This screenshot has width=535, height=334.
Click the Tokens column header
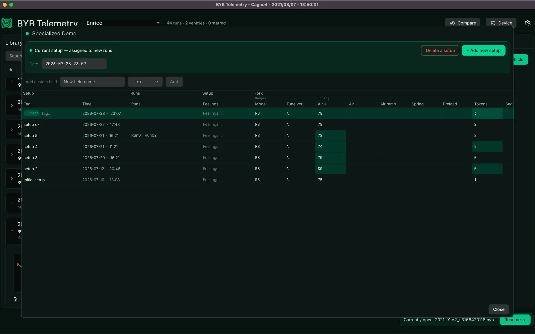pos(481,104)
